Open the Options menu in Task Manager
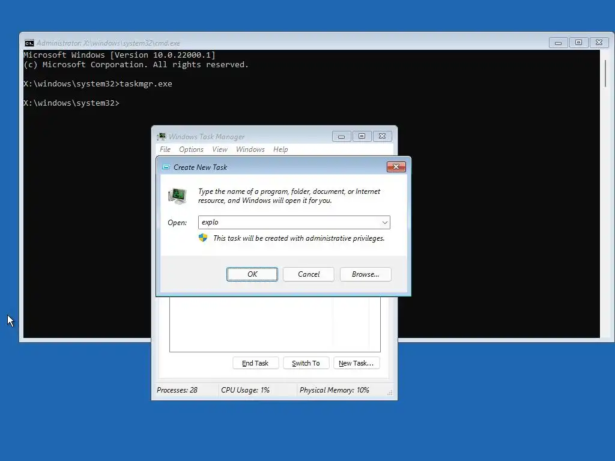Viewport: 615px width, 461px height. (191, 149)
